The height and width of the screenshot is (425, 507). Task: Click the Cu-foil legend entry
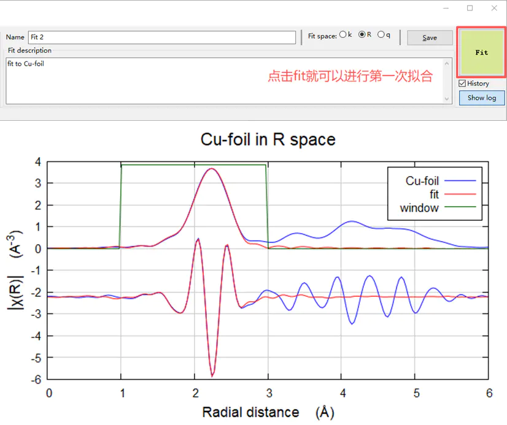440,181
